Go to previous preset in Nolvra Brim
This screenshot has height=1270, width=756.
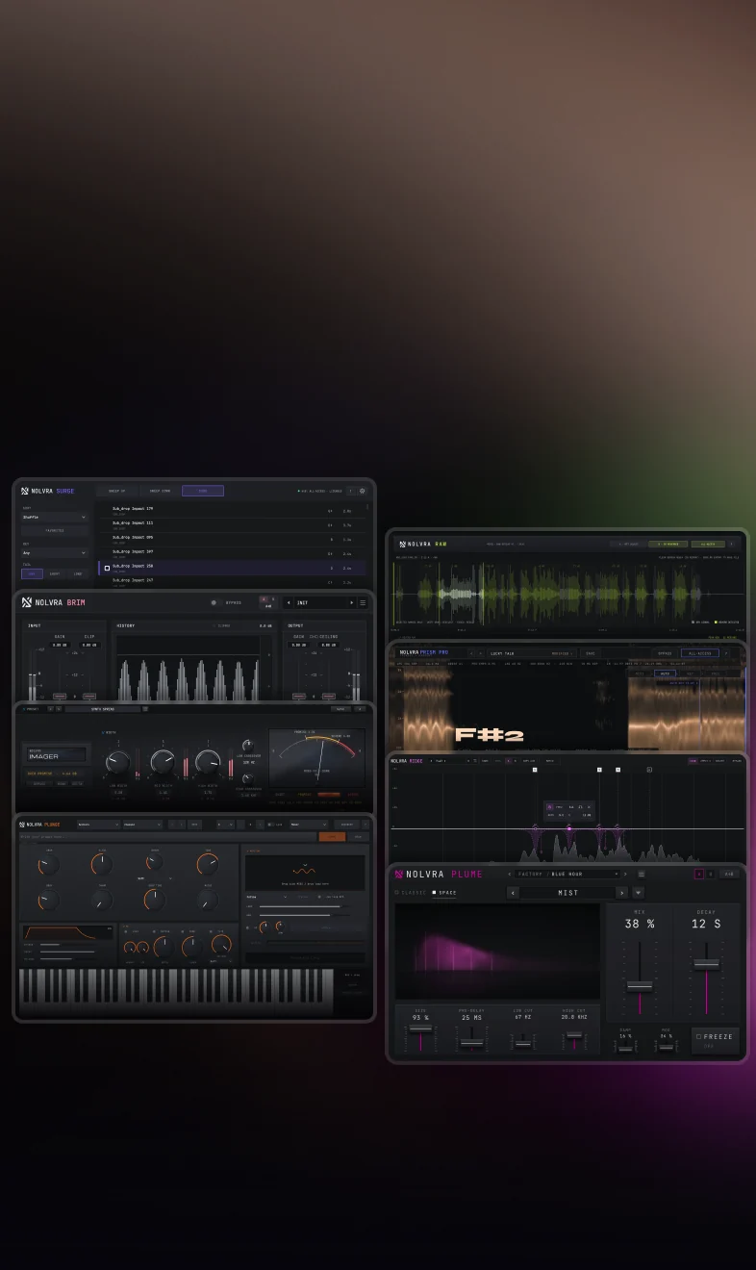click(289, 602)
